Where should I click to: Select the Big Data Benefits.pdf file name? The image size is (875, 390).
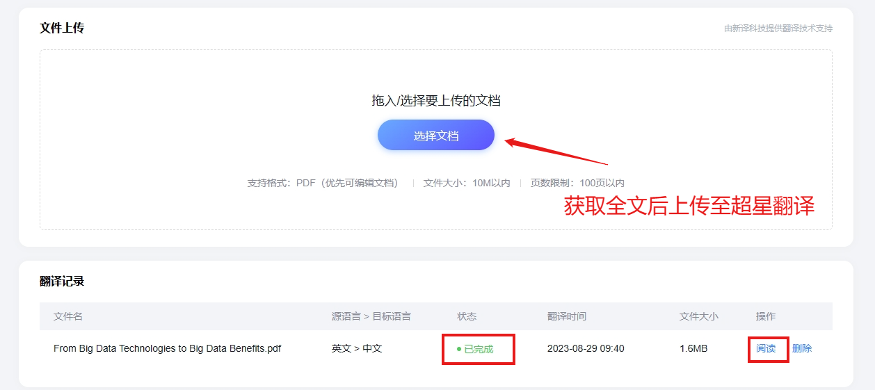click(x=167, y=348)
